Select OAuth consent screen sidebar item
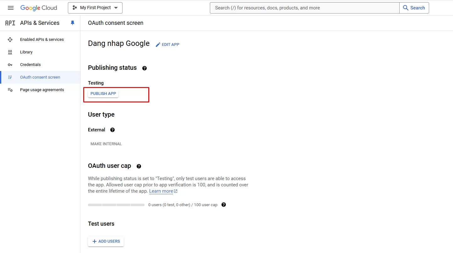 coord(40,77)
